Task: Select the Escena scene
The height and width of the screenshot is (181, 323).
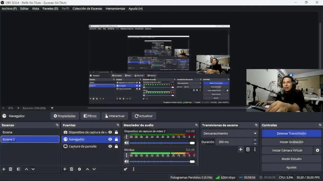Action: (x=30, y=132)
